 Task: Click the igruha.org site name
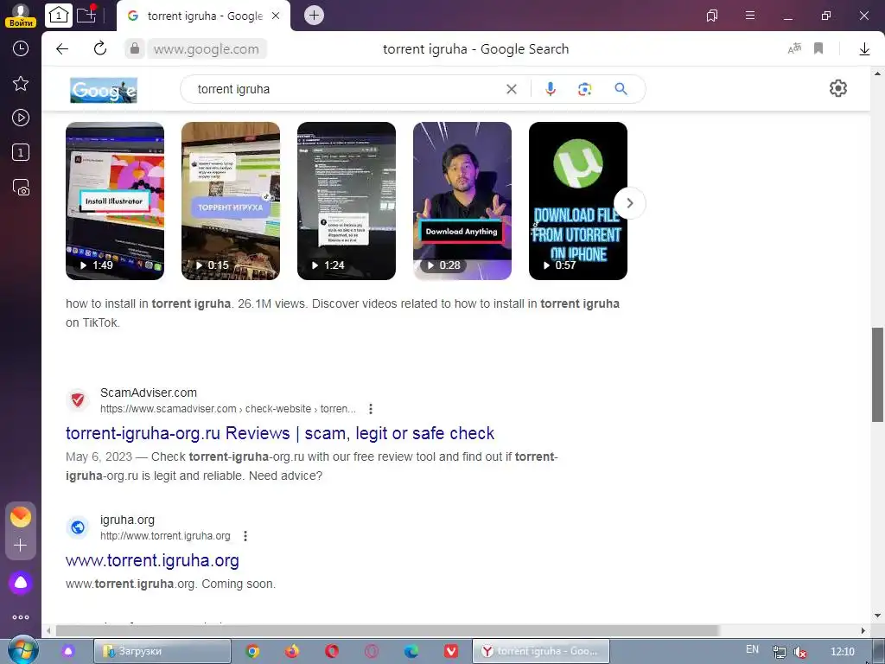[x=128, y=520]
